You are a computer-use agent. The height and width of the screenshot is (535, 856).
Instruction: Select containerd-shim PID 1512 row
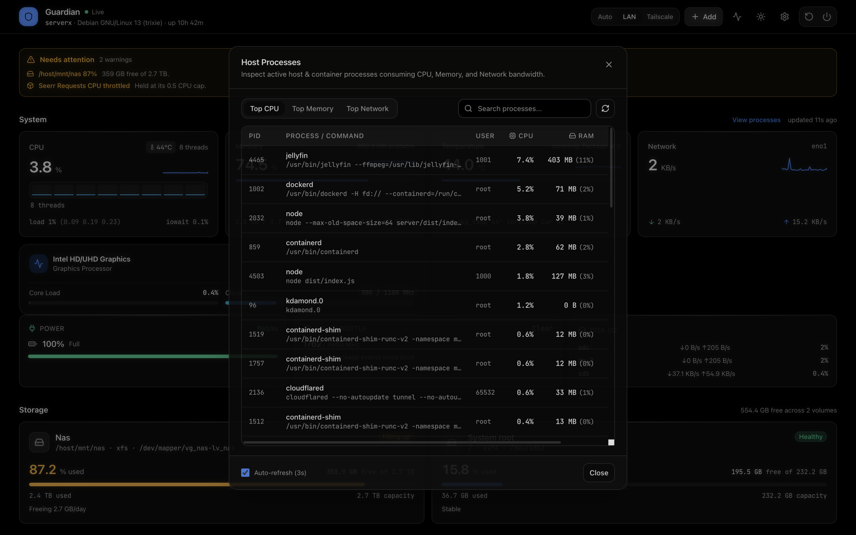coord(425,421)
